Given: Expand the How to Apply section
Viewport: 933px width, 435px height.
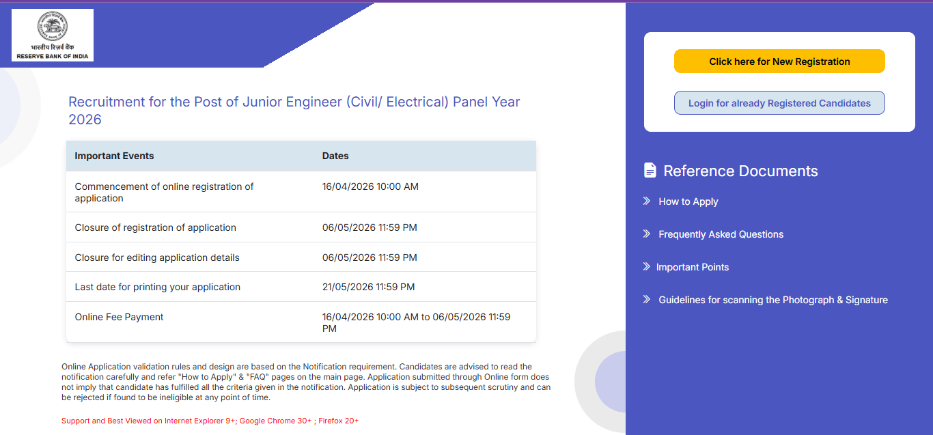Looking at the screenshot, I should click(687, 201).
